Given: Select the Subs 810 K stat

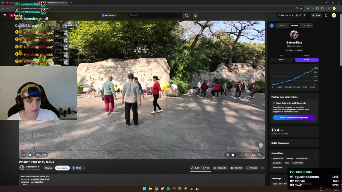Looking at the screenshot, I should click(x=281, y=60).
